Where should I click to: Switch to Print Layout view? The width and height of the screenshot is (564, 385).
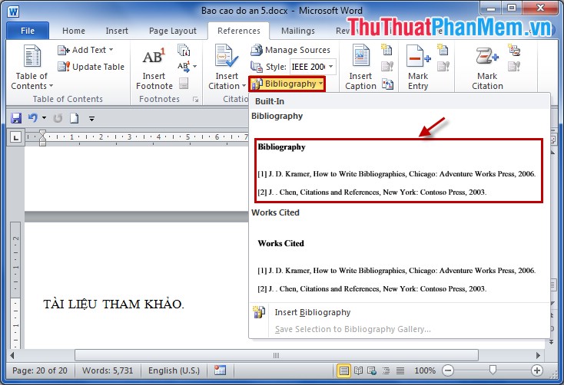coord(343,370)
